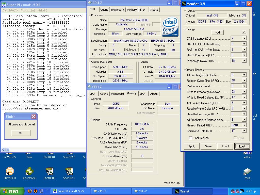Image resolution: width=260 pixels, height=195 pixels.
Task: Open Write to Read Delayed (tWTR) dropdown
Action: pyautogui.click(x=244, y=97)
